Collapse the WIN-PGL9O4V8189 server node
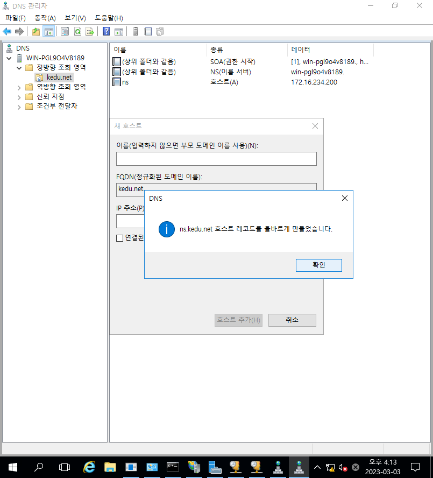This screenshot has height=478, width=433. click(x=9, y=58)
